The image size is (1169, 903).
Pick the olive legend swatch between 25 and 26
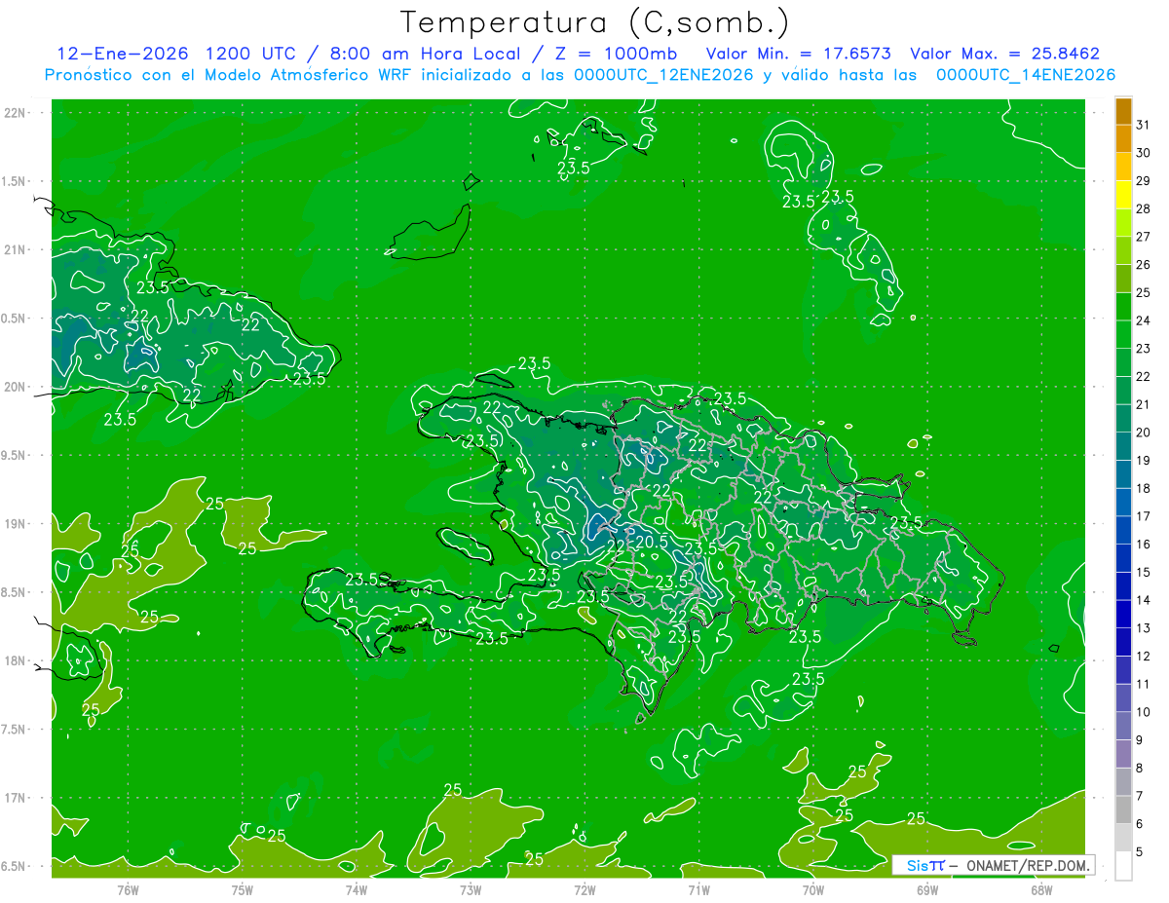click(1124, 279)
